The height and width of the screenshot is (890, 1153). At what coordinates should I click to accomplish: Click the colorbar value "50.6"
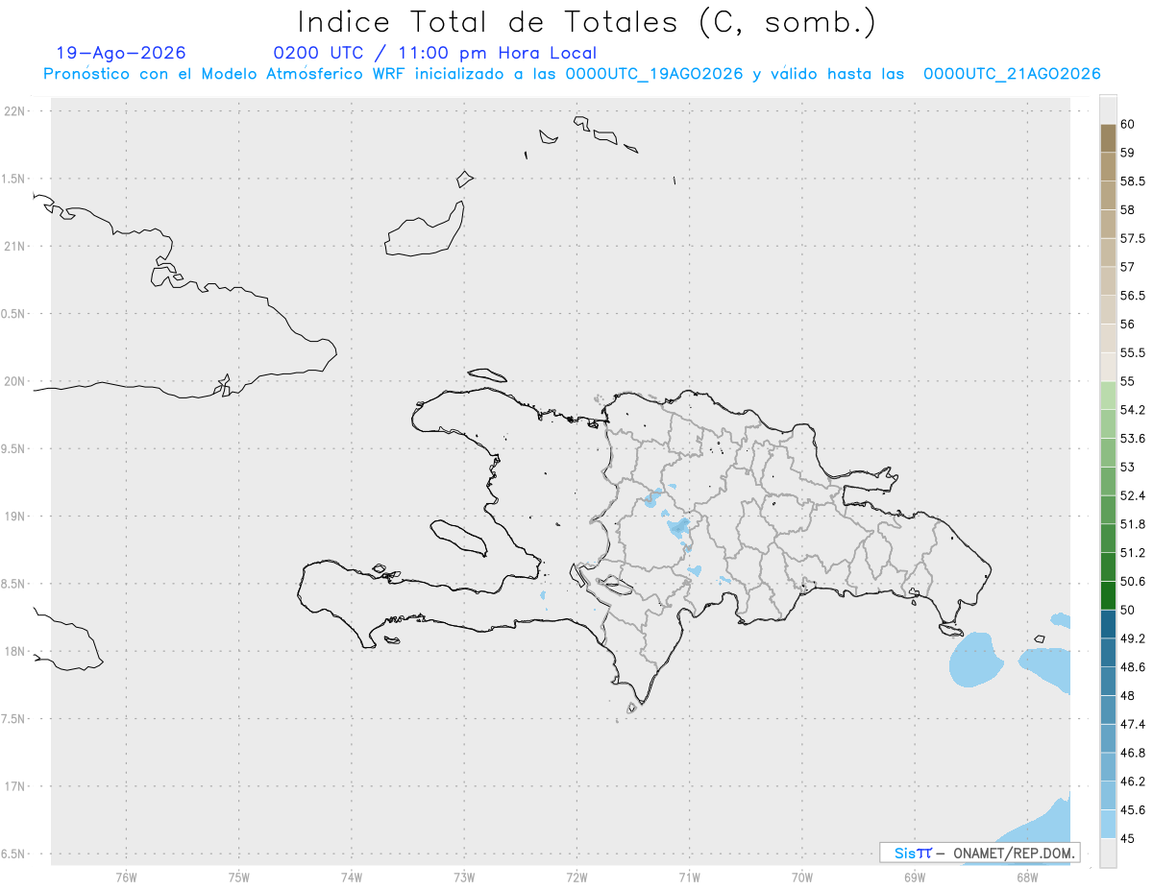click(x=1132, y=581)
